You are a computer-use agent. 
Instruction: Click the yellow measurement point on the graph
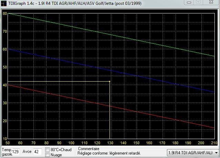[109, 81]
